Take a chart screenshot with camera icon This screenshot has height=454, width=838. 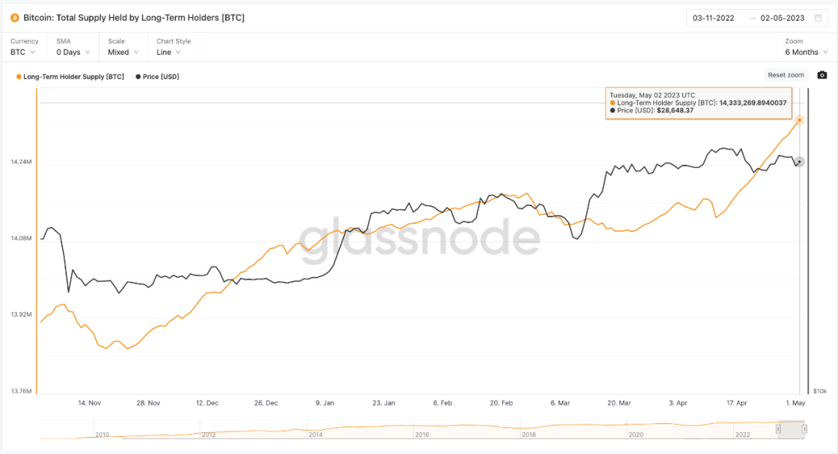coord(822,75)
